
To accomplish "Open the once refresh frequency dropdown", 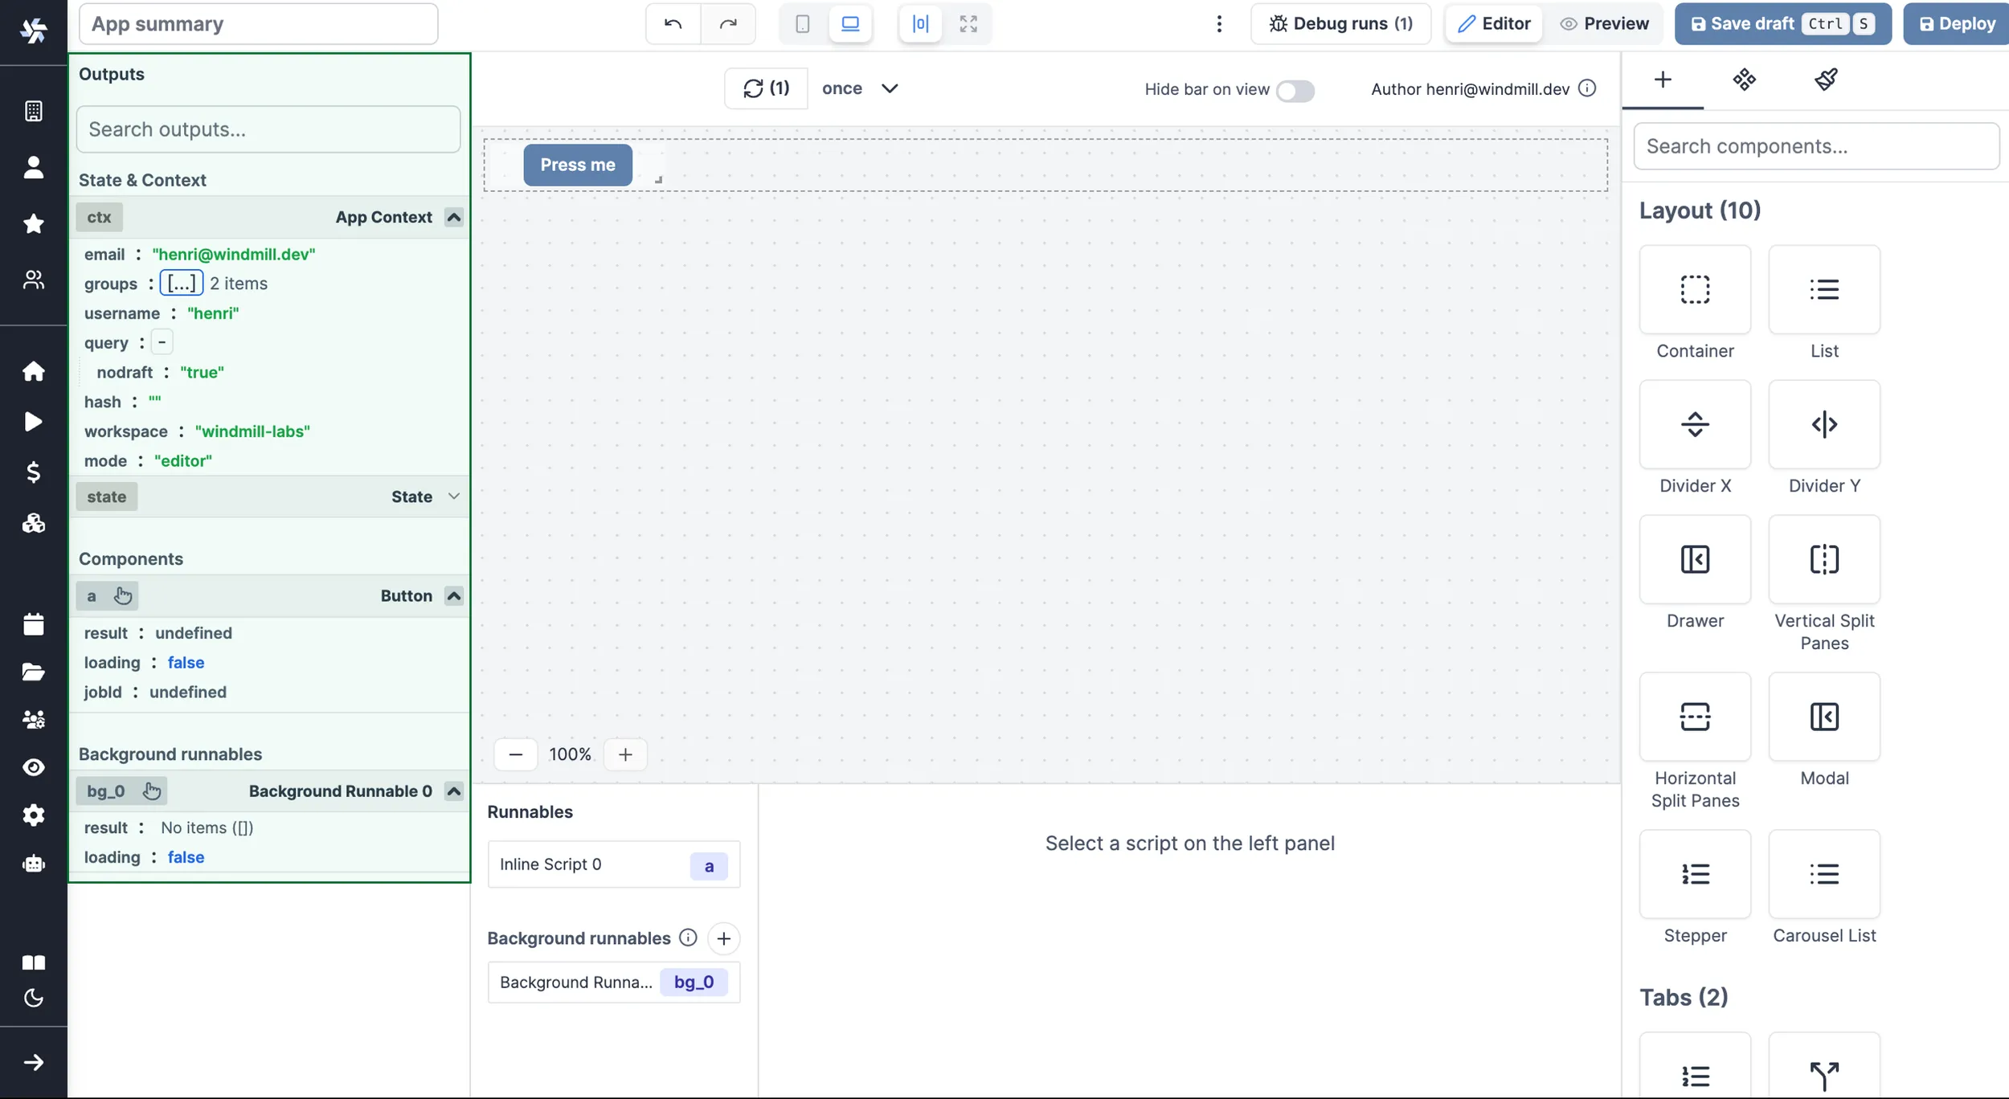I will (860, 88).
